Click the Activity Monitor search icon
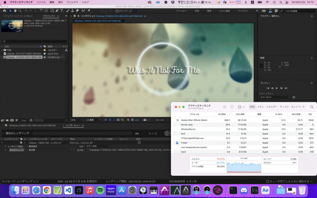Viewport: 317px width, 198px height. click(312, 107)
